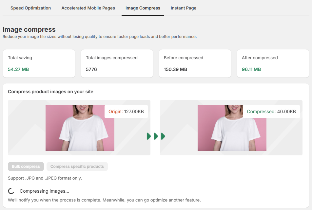The width and height of the screenshot is (312, 210).
Task: Click the Compress product images section title
Action: coord(50,92)
